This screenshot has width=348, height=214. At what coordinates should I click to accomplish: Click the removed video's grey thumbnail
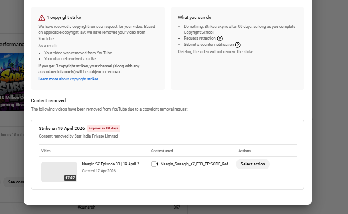tap(59, 172)
